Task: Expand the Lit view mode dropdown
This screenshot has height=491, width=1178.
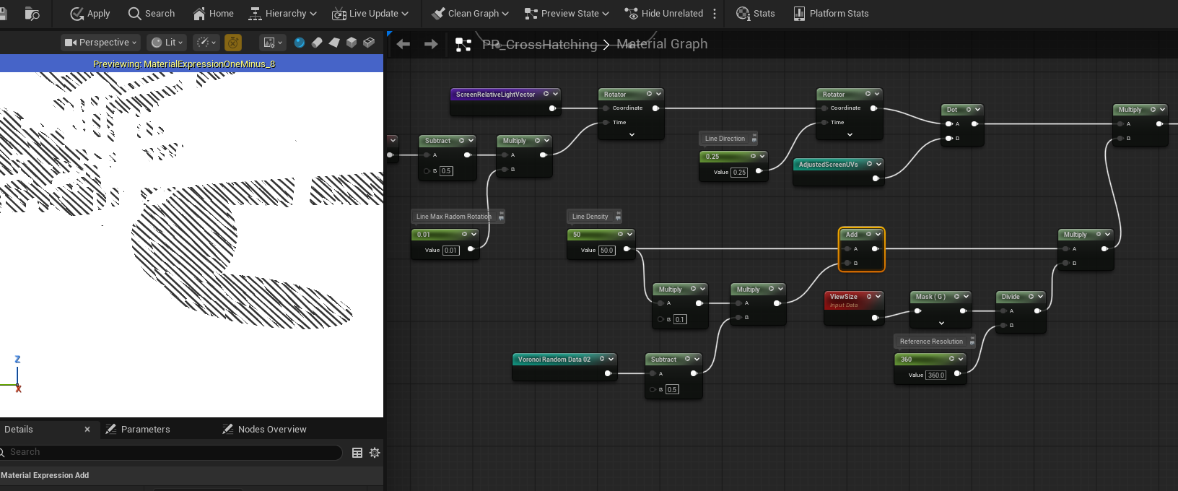Action: (x=167, y=43)
